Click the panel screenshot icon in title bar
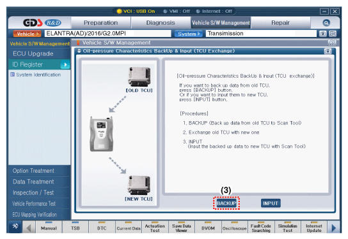This screenshot has height=239, width=348. pyautogui.click(x=328, y=51)
